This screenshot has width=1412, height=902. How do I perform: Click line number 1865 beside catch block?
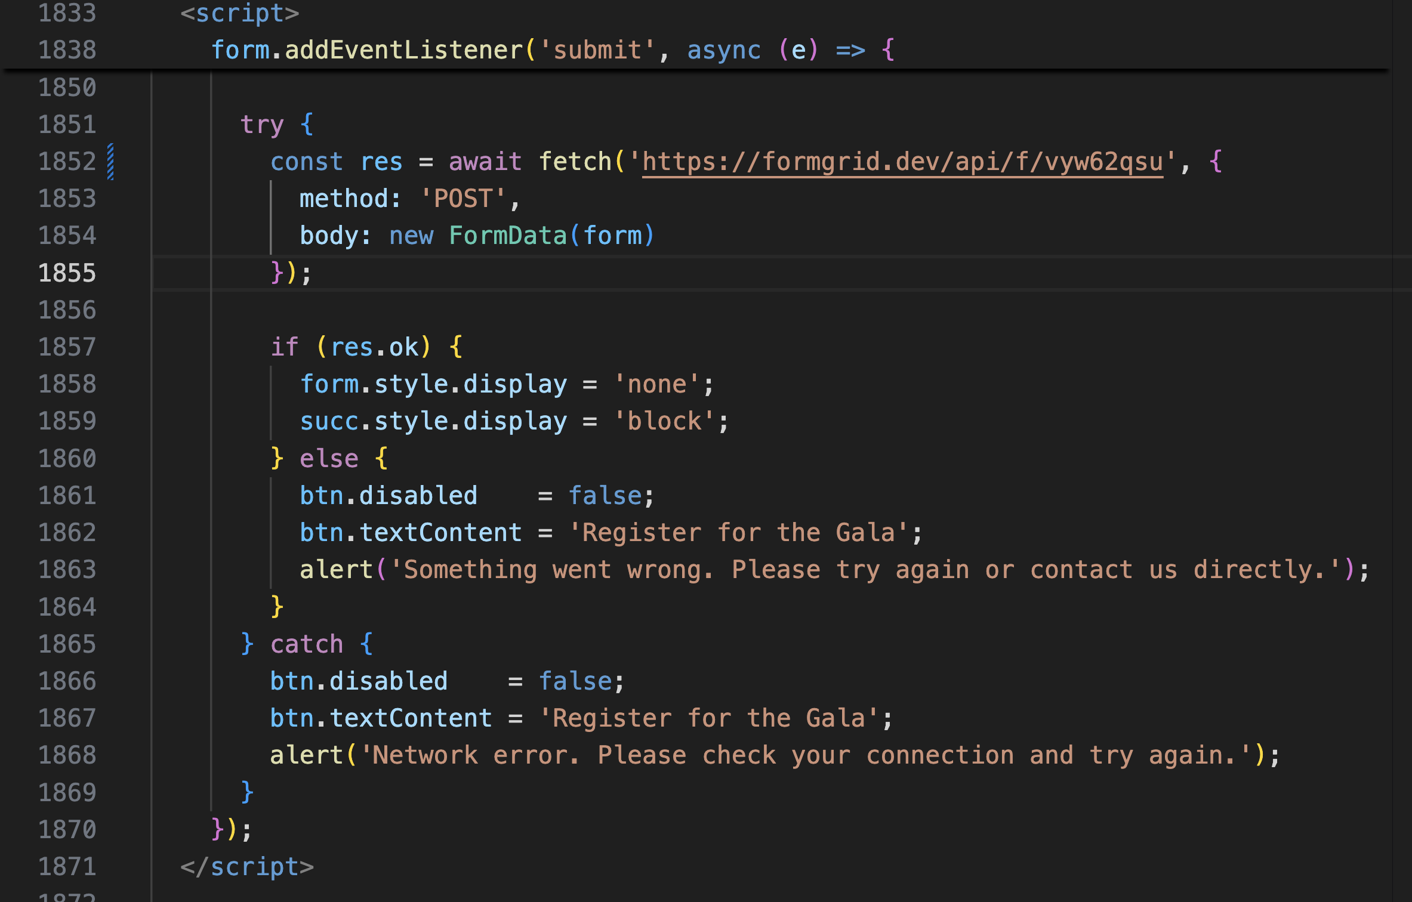(67, 644)
